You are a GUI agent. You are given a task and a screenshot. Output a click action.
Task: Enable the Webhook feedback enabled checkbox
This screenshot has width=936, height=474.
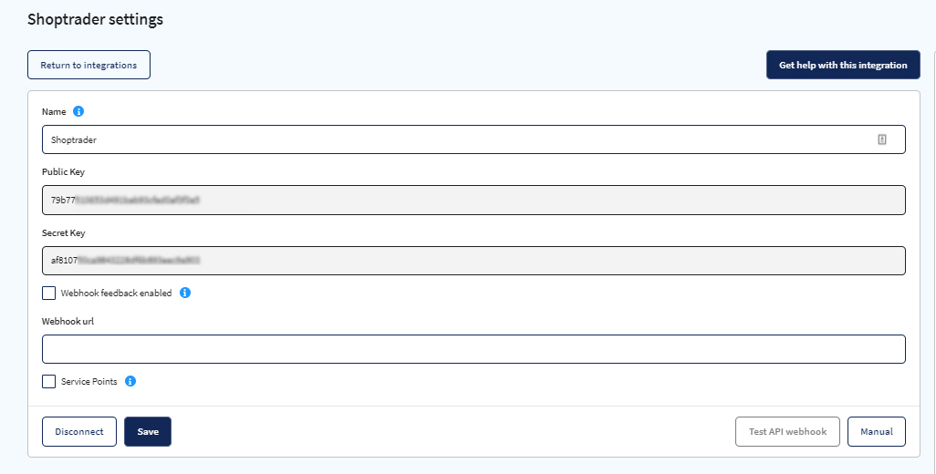click(x=49, y=293)
